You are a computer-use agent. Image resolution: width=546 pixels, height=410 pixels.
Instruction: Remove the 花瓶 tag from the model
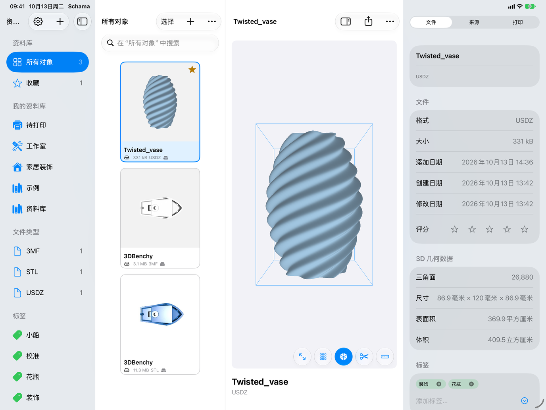click(471, 384)
